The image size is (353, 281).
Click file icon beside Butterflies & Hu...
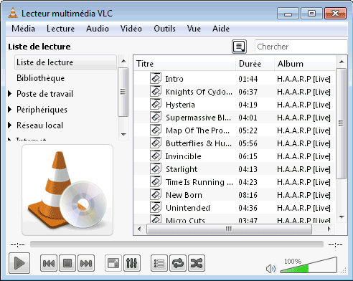[156, 143]
